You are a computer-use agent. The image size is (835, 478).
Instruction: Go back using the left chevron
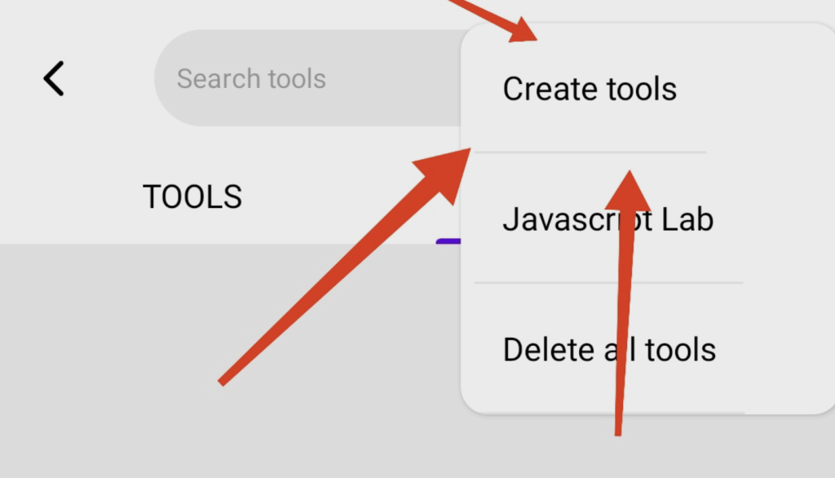[x=54, y=78]
